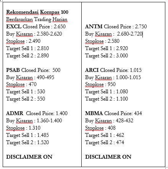Image resolution: width=168 pixels, height=169 pixels.
Task: Click the bold EXCL ticker text
Action: [14, 27]
